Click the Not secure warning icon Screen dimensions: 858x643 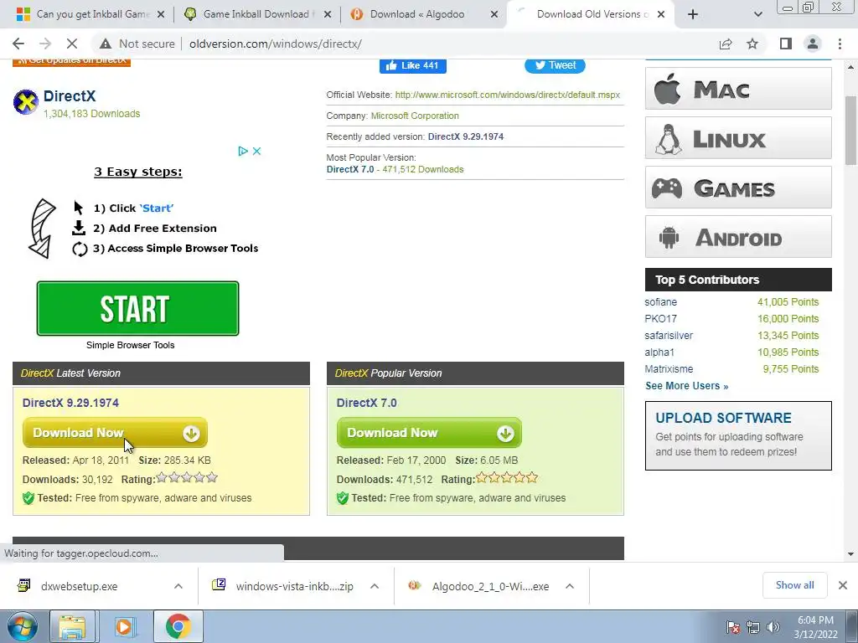pos(106,44)
